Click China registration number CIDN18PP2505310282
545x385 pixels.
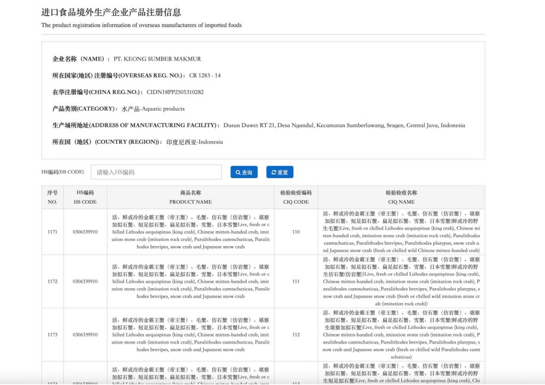[x=175, y=92]
